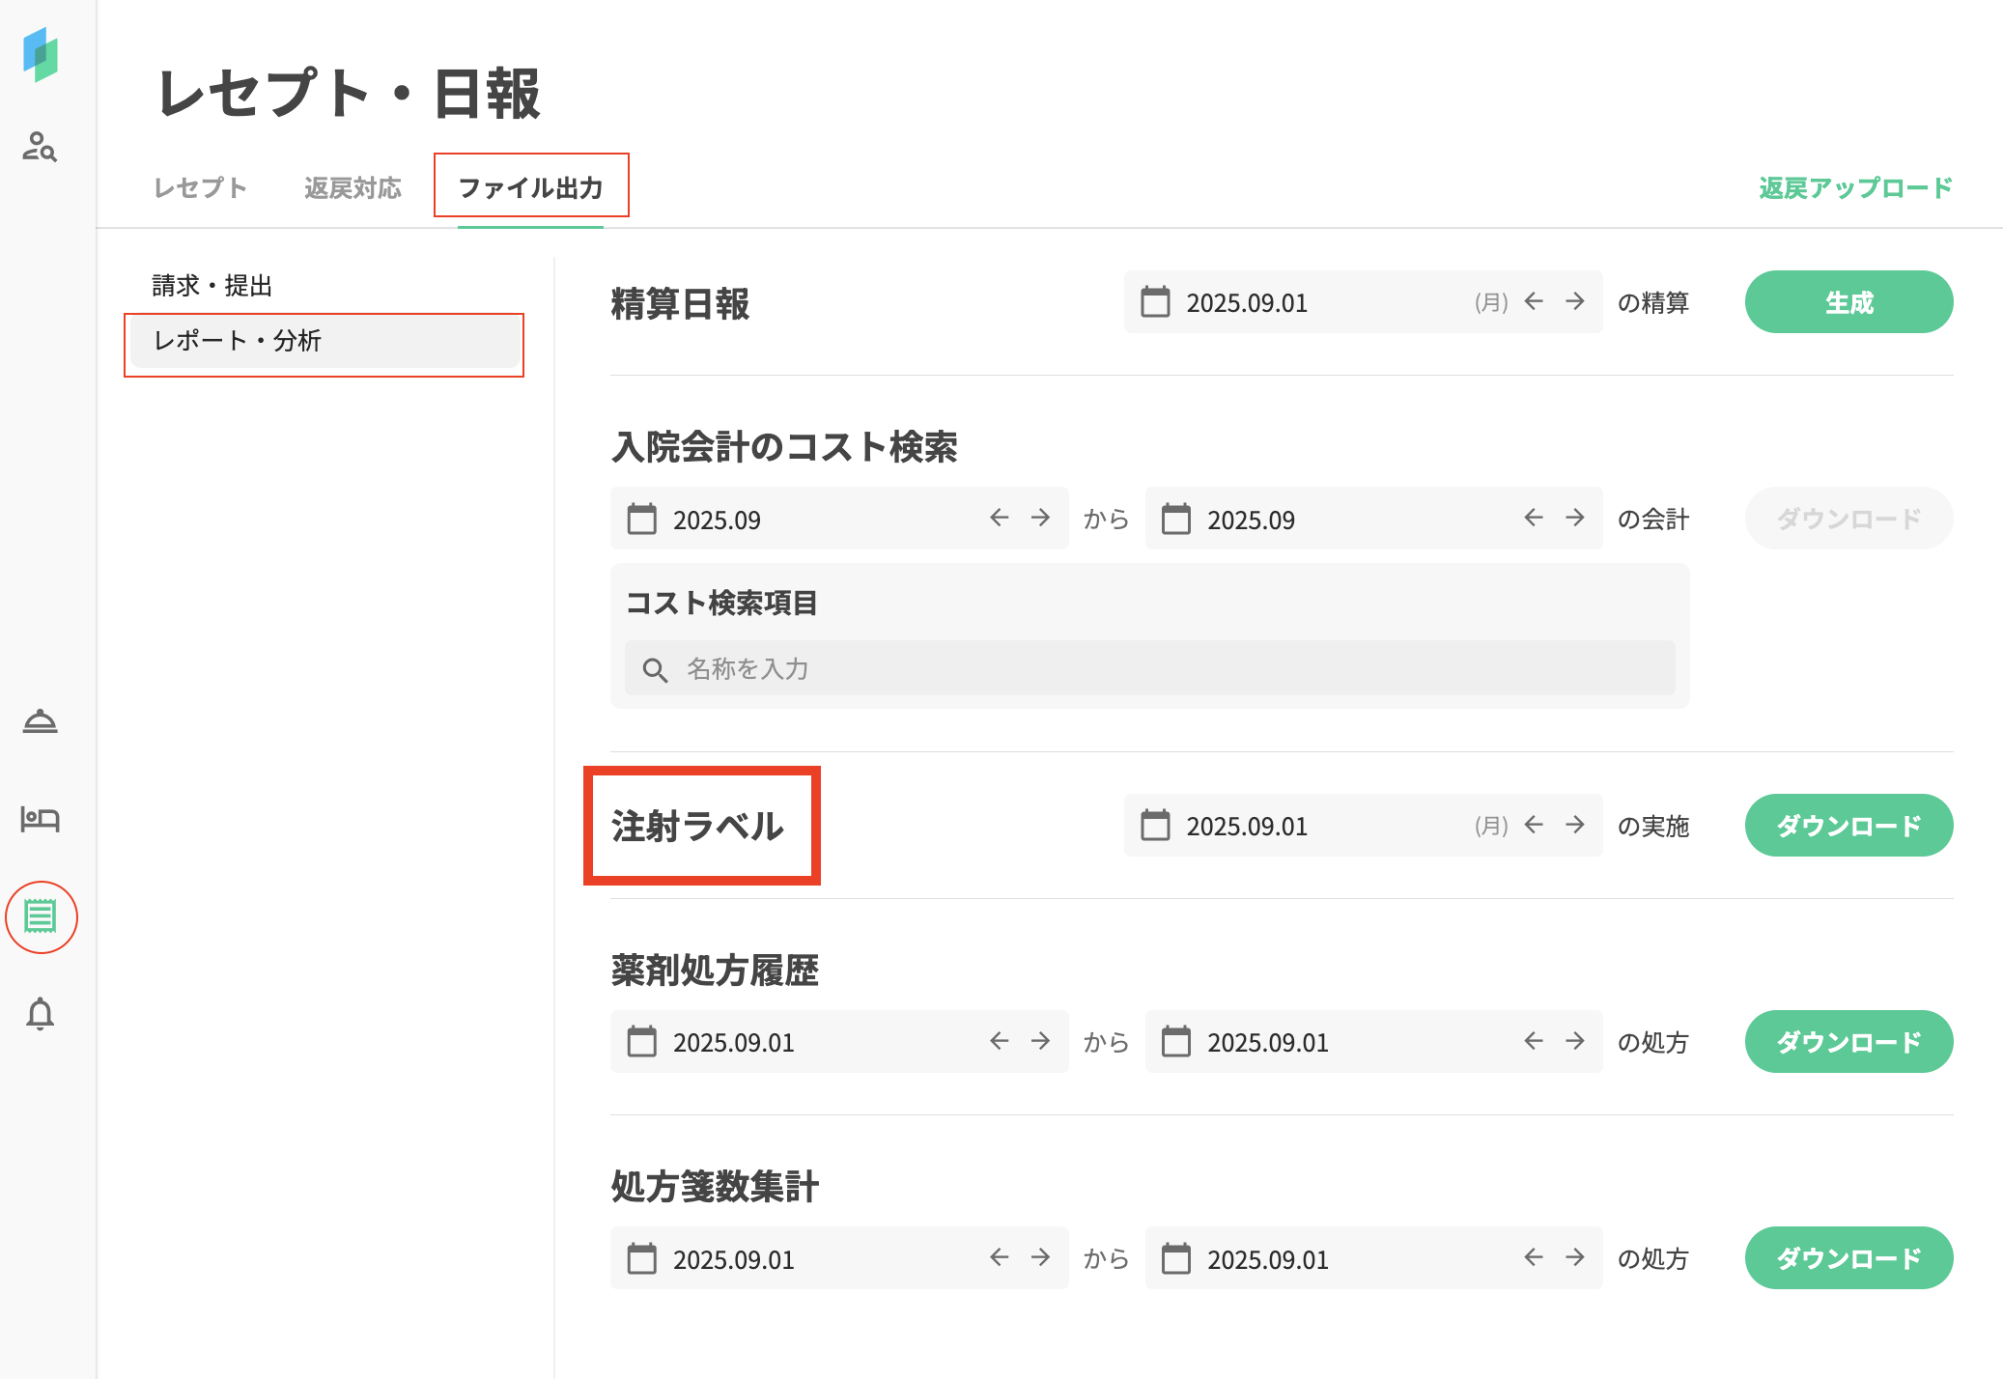Image resolution: width=2003 pixels, height=1379 pixels.
Task: Step back 薬剤処方履歴 end date
Action: coord(1534,1042)
